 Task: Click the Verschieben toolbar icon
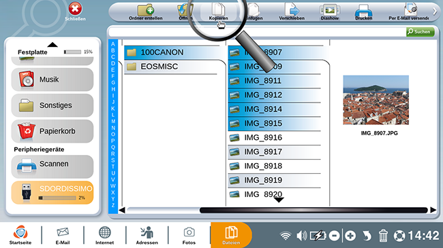pyautogui.click(x=292, y=12)
